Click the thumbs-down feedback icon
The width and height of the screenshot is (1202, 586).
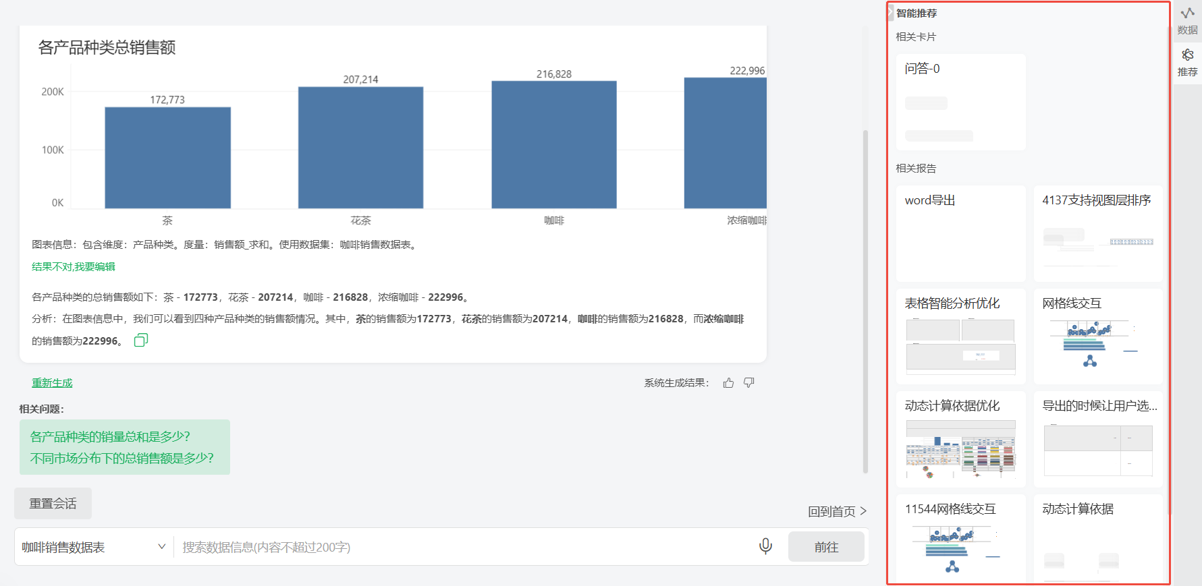[x=748, y=383]
